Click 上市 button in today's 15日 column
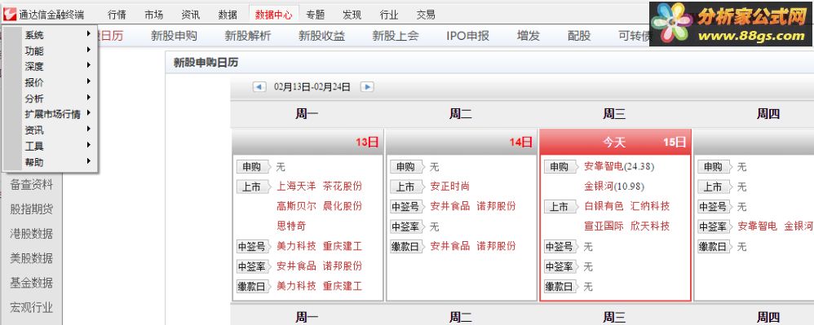This screenshot has width=814, height=325. tap(560, 207)
